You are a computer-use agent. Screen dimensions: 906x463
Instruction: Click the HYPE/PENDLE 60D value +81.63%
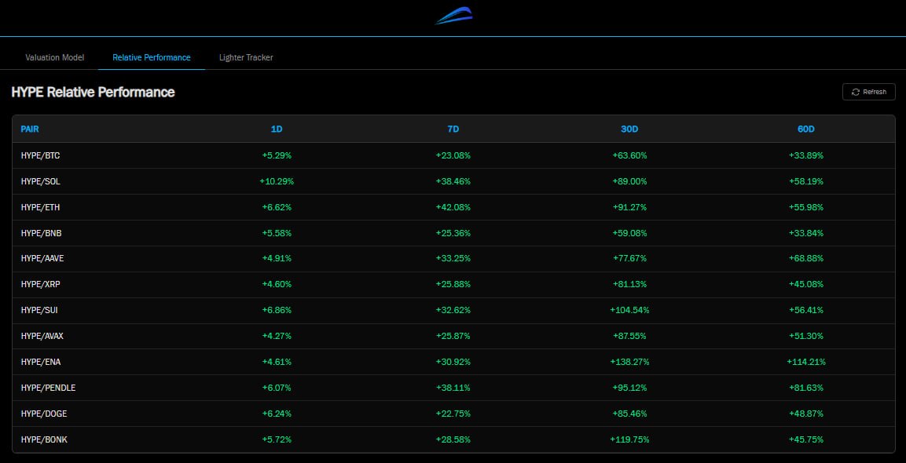click(x=806, y=388)
